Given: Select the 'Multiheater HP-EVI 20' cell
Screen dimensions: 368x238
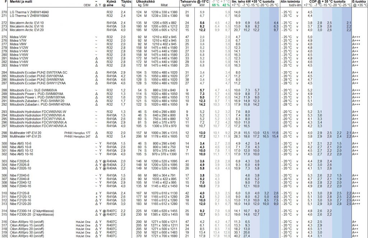Looking at the screenshot, I should coord(26,133).
